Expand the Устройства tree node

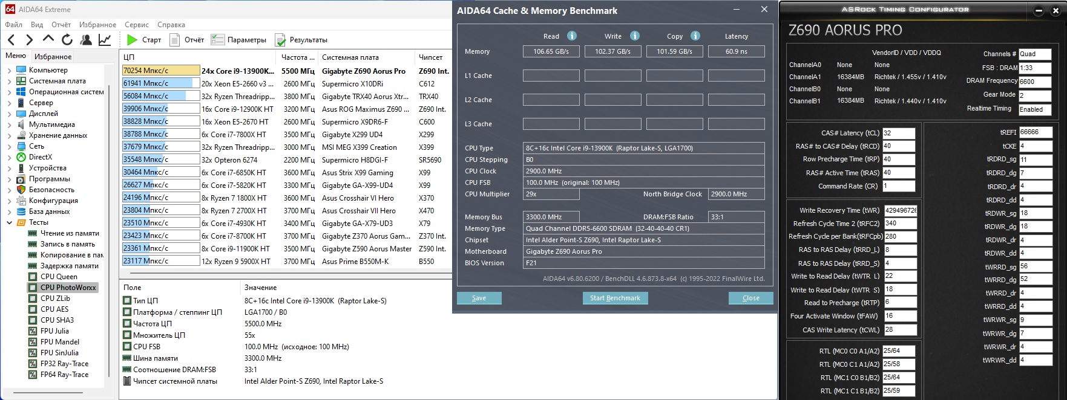click(x=9, y=168)
